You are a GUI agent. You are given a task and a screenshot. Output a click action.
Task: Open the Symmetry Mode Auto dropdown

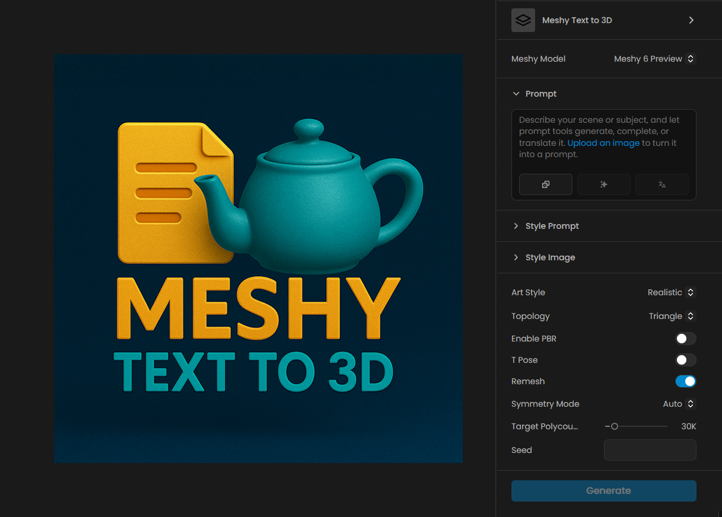(x=678, y=404)
